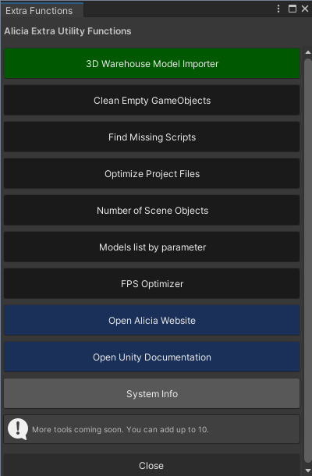Click the vertical scrollbar track
This screenshot has height=476, width=312.
pyautogui.click(x=308, y=261)
